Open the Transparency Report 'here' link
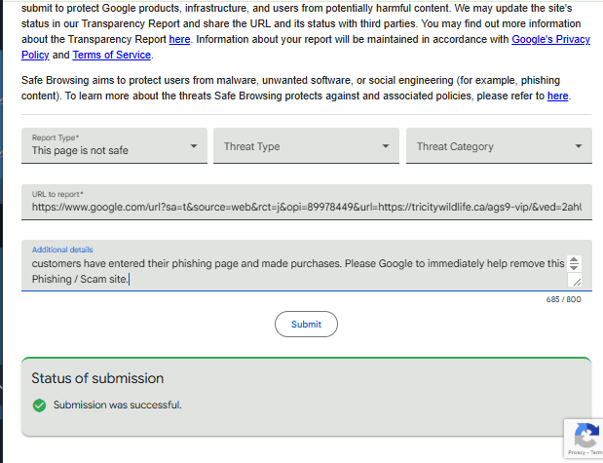603x463 pixels. (179, 39)
